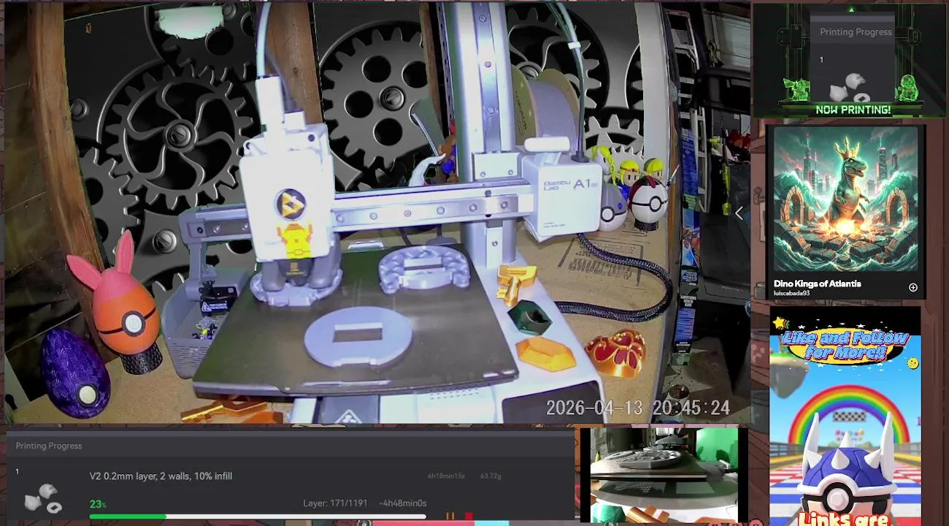
Task: Click the smiley icon beside Like and Follow
Action: coord(912,363)
